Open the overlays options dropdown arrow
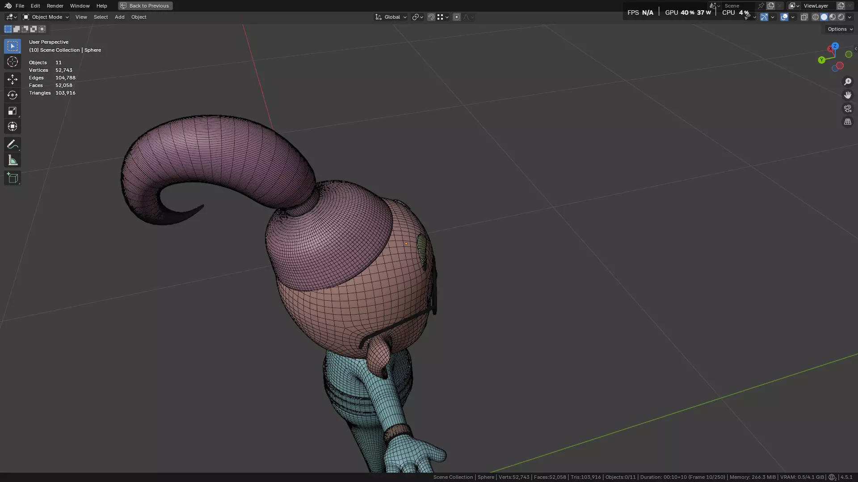This screenshot has width=858, height=482. (793, 17)
